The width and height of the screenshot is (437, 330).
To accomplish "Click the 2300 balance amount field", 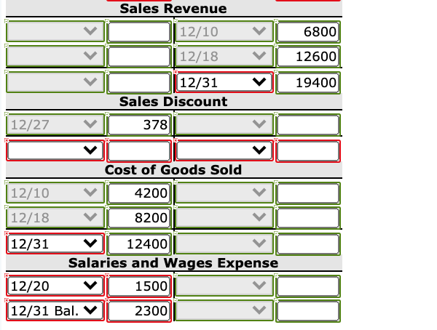I will [139, 311].
